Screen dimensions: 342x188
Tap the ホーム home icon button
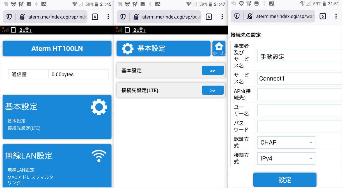click(x=219, y=48)
